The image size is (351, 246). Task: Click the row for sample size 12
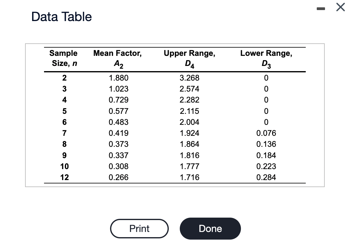[x=64, y=177]
